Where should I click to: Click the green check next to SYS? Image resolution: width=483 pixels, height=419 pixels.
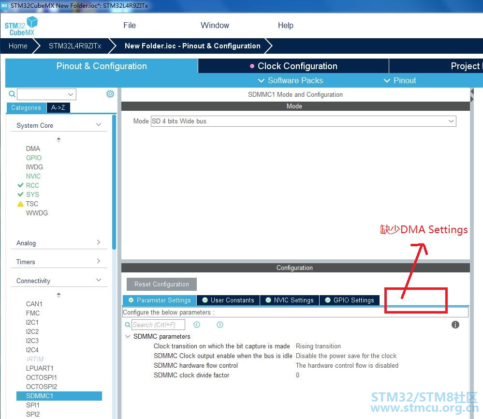click(20, 195)
